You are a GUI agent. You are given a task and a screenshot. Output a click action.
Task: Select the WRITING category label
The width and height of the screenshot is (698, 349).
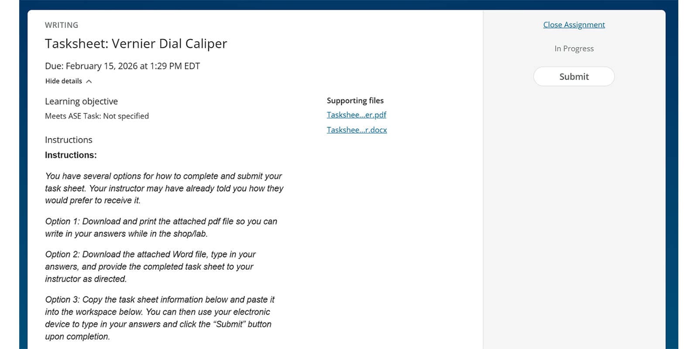(x=62, y=25)
